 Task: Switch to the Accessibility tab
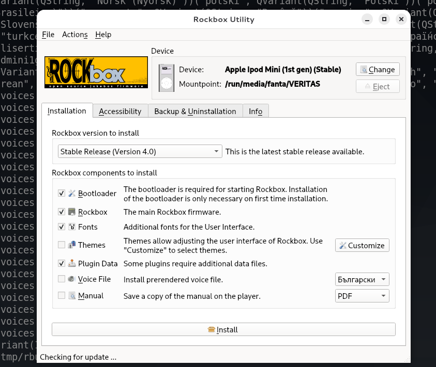click(x=120, y=111)
